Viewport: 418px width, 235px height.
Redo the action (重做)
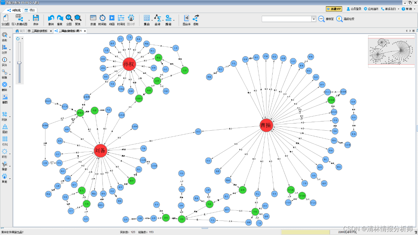(60, 19)
